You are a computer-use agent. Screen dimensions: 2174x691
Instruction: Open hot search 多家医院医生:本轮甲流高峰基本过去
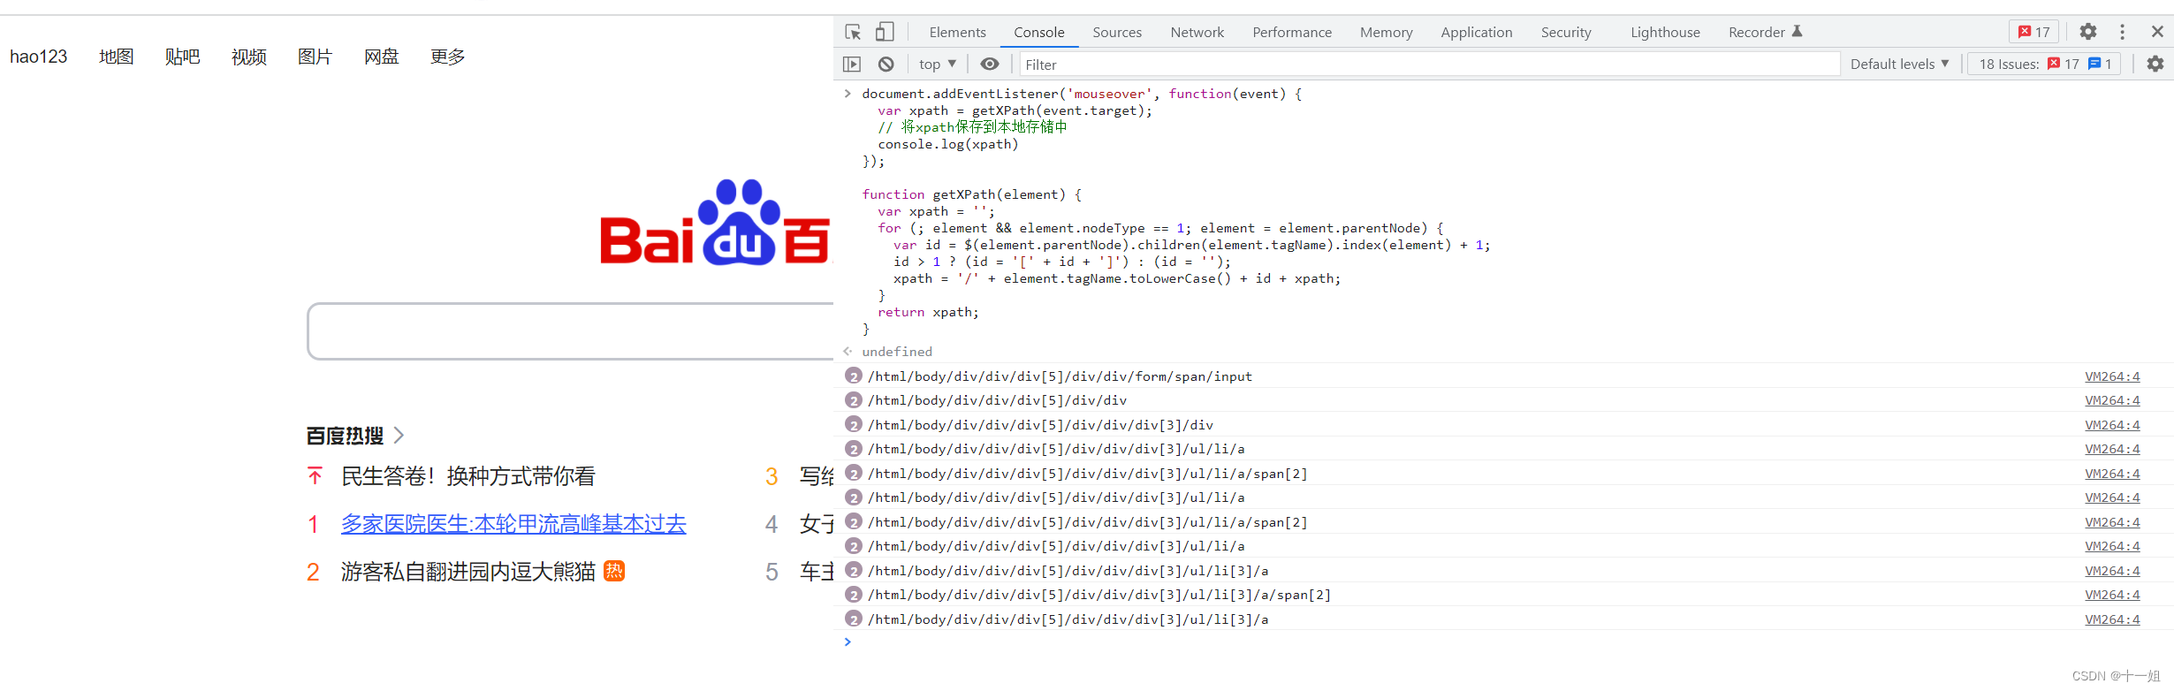tap(513, 524)
